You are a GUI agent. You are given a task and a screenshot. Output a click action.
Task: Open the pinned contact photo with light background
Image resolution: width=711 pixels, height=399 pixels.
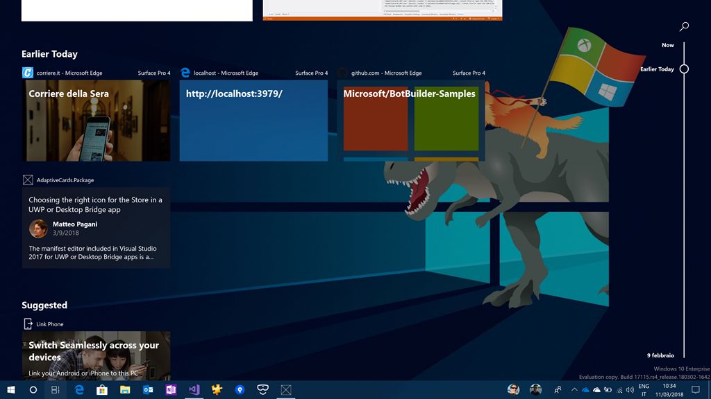coord(513,389)
